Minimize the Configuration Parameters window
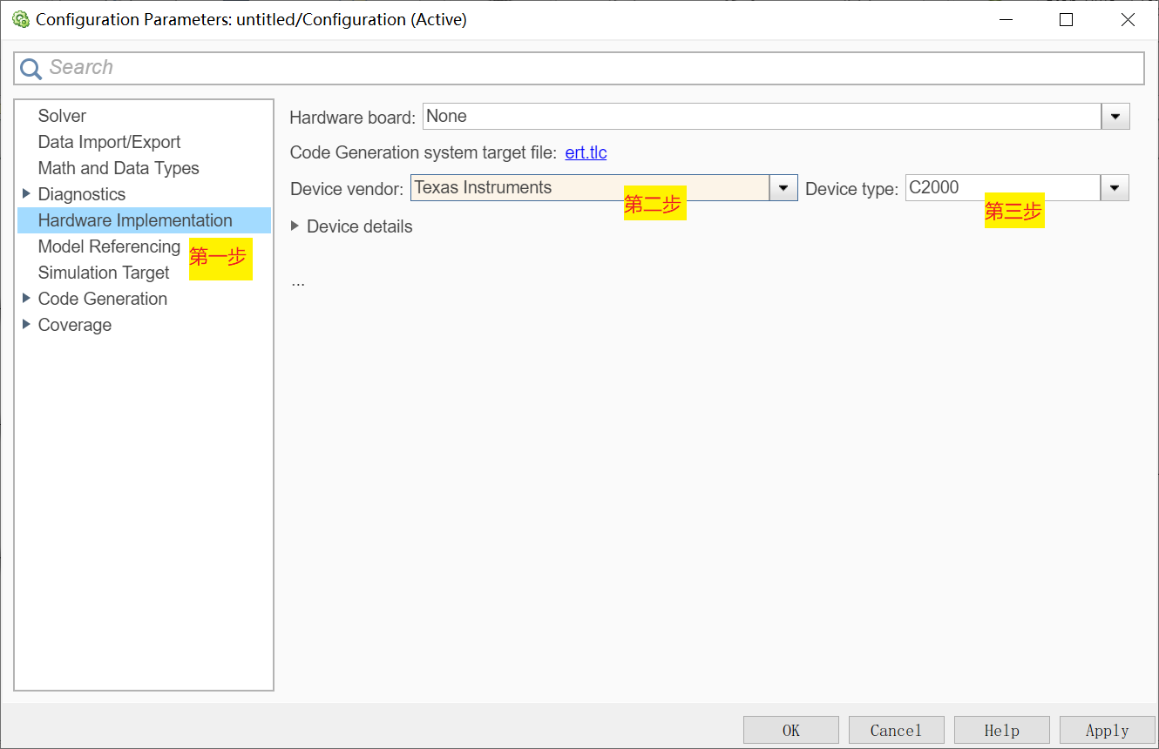 [1004, 20]
